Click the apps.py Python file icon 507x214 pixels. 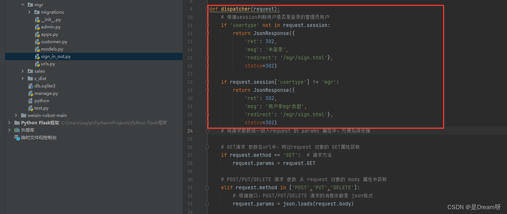[x=37, y=34]
